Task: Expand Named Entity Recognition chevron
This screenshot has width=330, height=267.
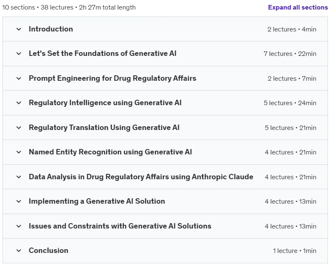Action: (x=19, y=152)
